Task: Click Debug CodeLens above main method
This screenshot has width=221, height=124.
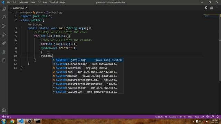Action: click(38, 24)
